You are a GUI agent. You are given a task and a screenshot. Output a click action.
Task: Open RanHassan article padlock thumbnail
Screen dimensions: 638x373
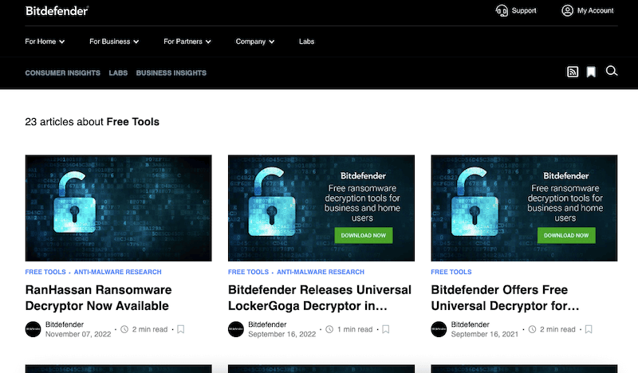[x=118, y=208]
